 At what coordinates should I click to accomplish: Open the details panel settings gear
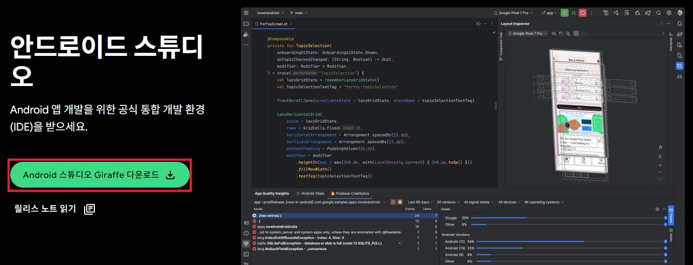click(657, 209)
